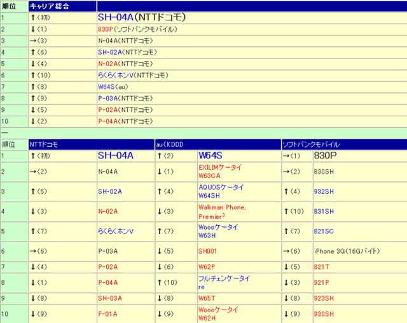Click the ソフトバンクモバイル column header
This screenshot has width=407, height=323.
[344, 144]
